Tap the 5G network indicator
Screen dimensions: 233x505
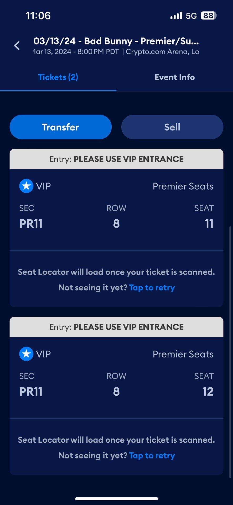191,16
